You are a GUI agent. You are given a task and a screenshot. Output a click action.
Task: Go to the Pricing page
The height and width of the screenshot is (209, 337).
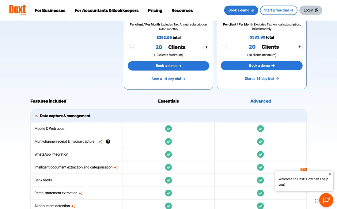pyautogui.click(x=155, y=10)
